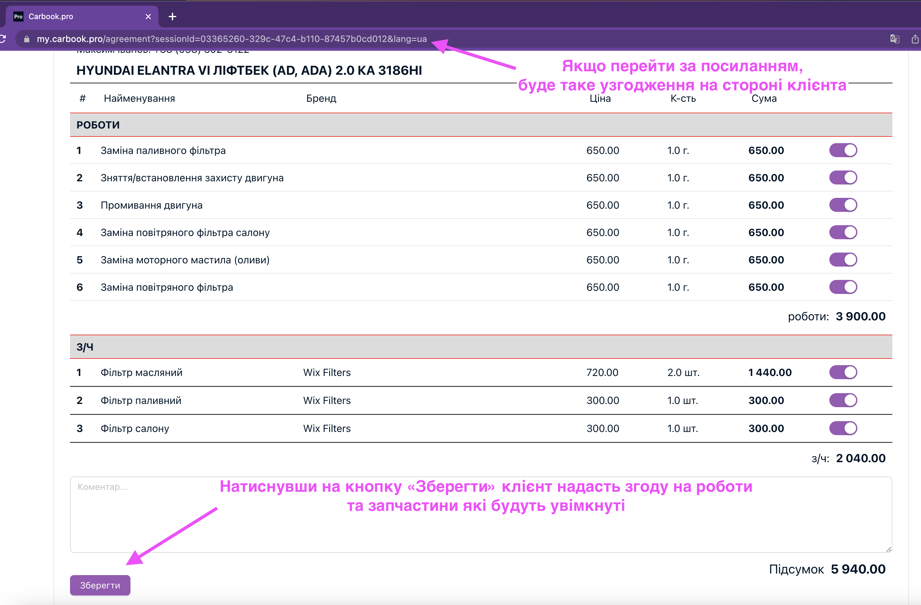Toggle Фільтр паливний part switch

pos(843,400)
